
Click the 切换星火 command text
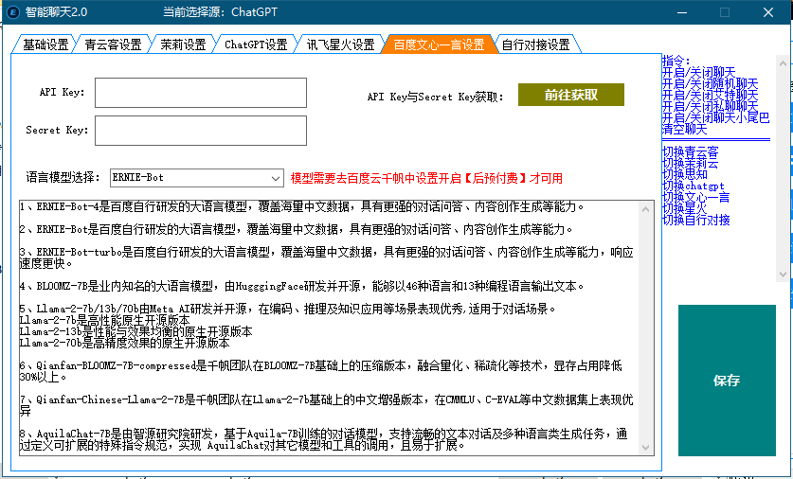[x=684, y=208]
